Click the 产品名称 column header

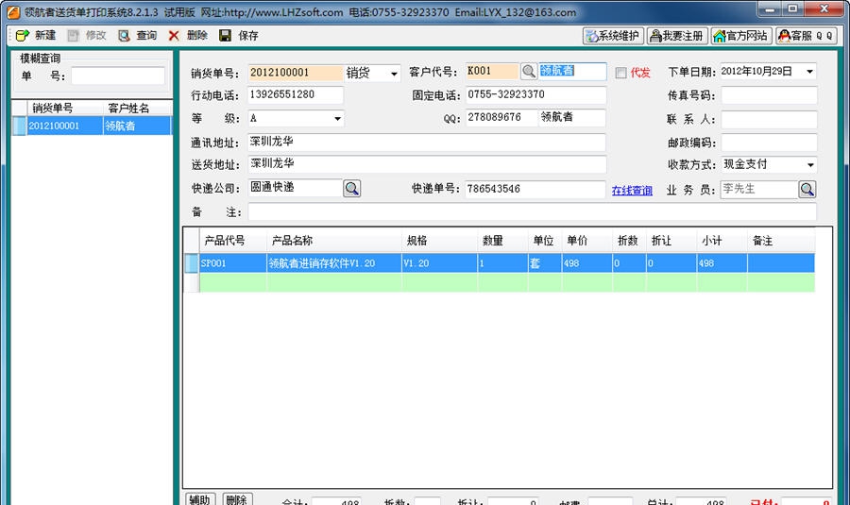click(x=334, y=241)
